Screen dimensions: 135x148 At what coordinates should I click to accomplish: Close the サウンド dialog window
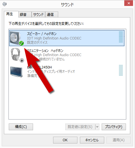(129, 3)
